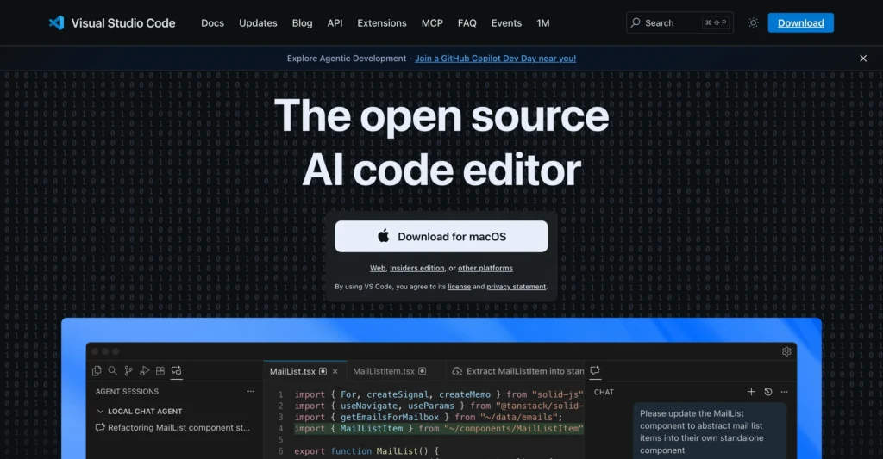The height and width of the screenshot is (459, 883).
Task: Open the Extensions grid icon in editor
Action: [160, 370]
